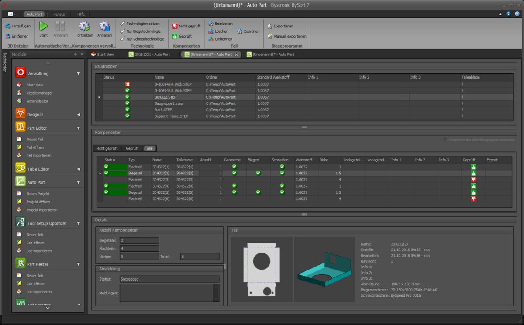Toggle green Geprüft thumb for 304322(1)

click(x=473, y=167)
